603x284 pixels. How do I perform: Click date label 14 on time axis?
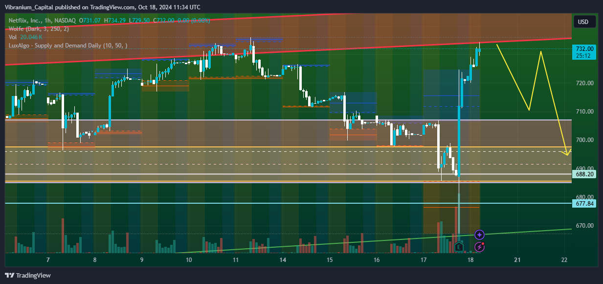(283, 260)
